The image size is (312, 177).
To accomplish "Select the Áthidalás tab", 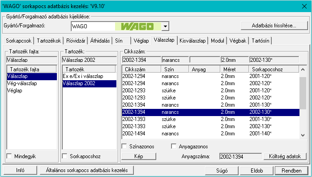I will (x=100, y=41).
